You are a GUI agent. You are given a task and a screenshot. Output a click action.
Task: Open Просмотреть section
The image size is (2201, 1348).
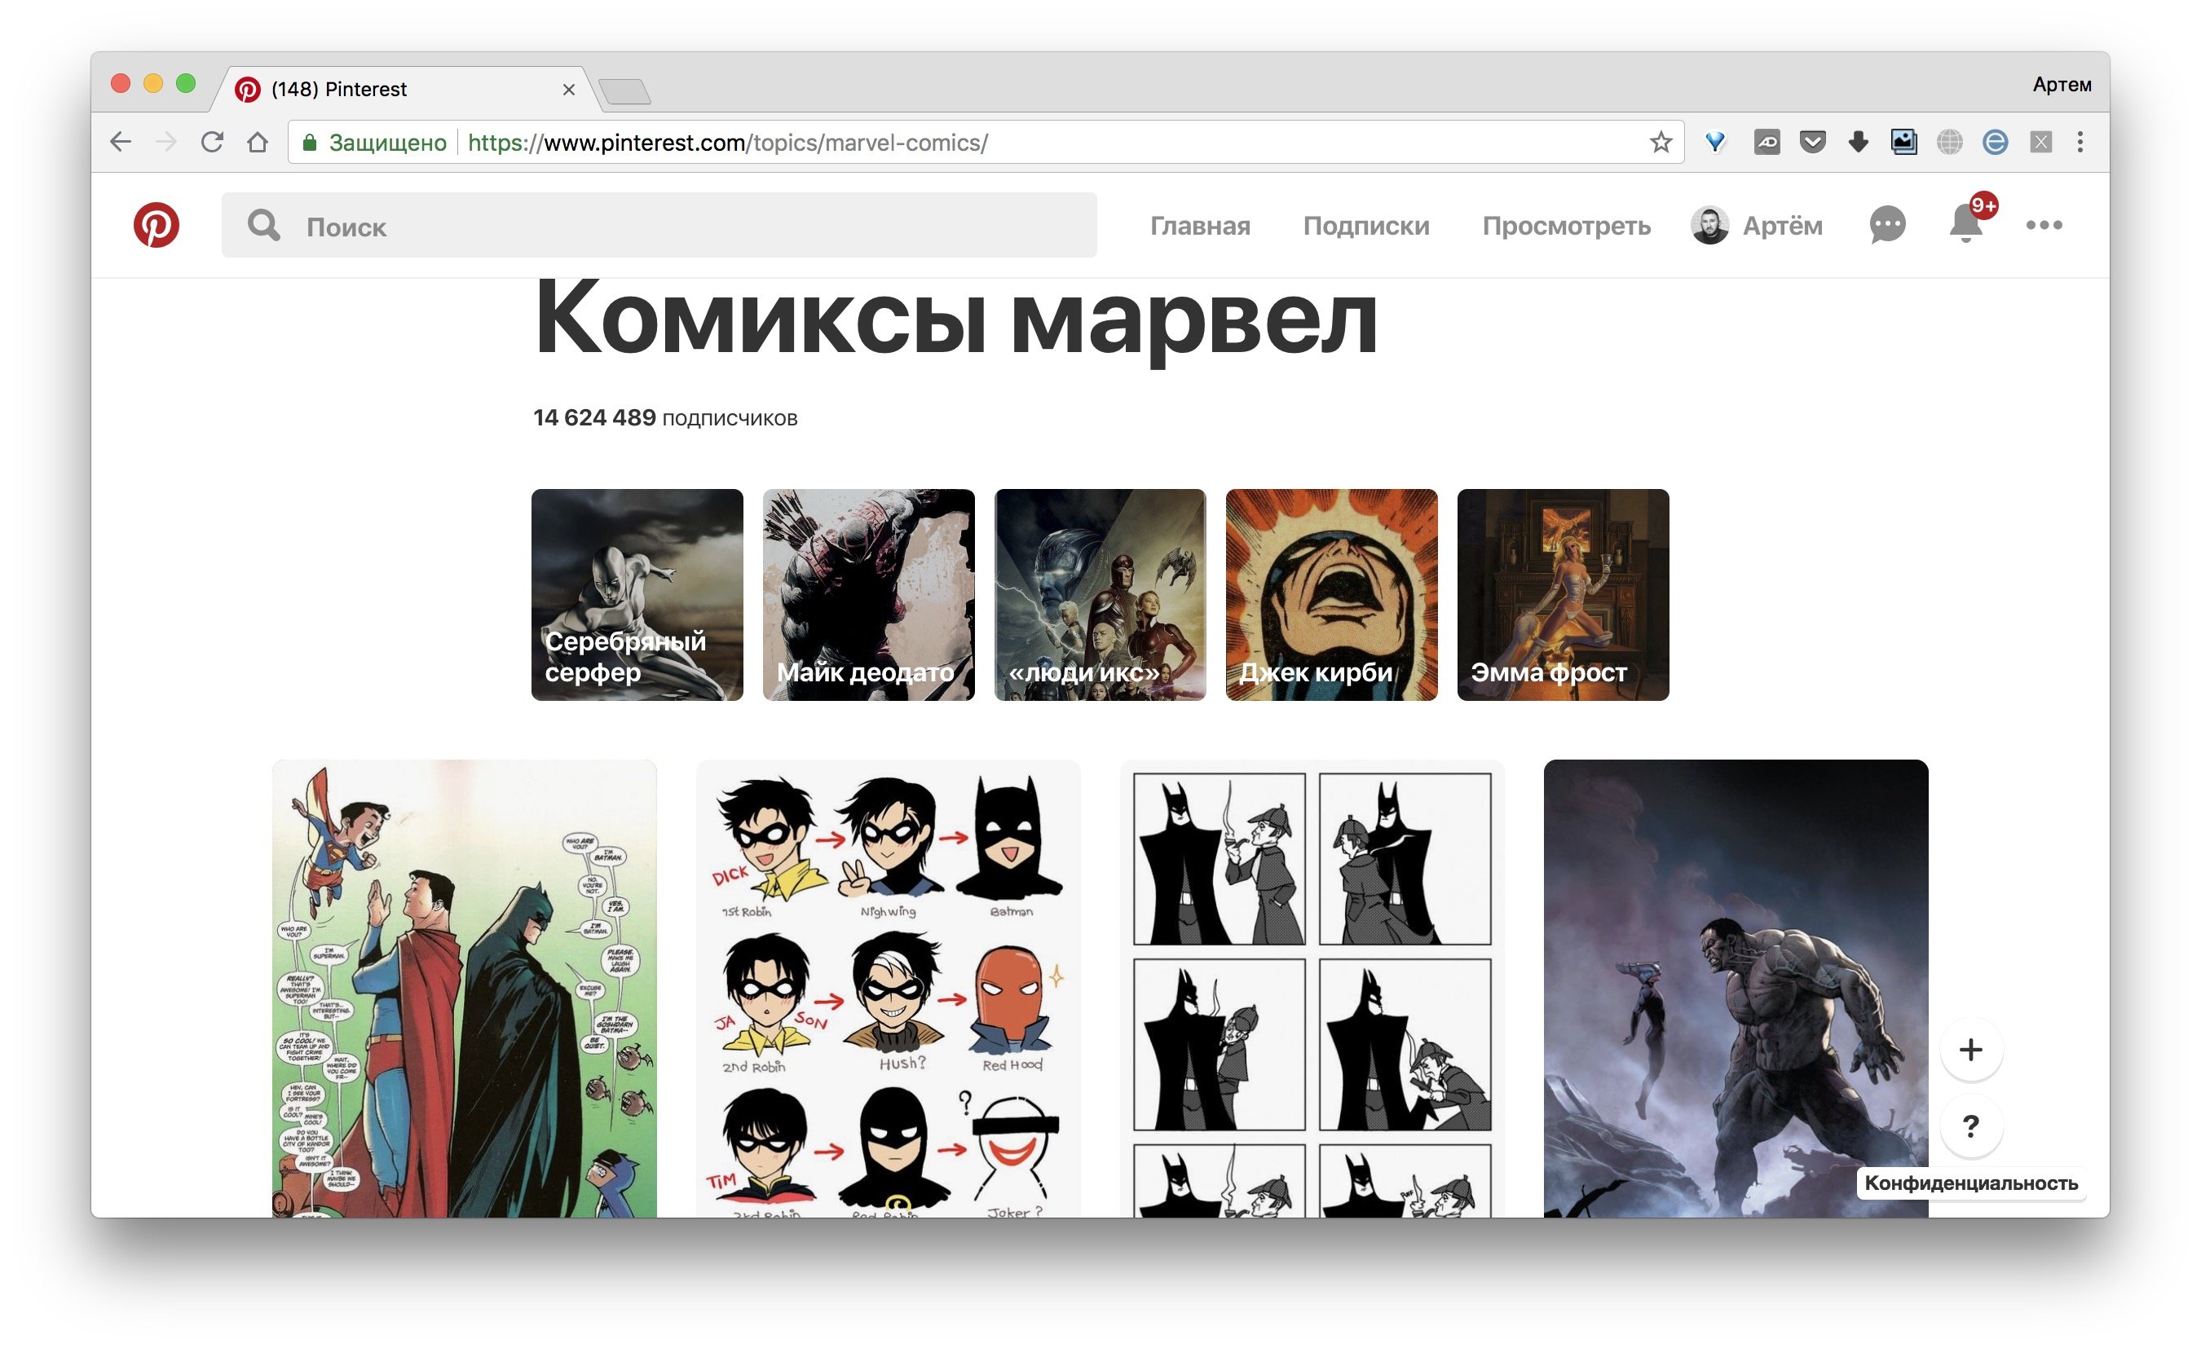tap(1566, 226)
